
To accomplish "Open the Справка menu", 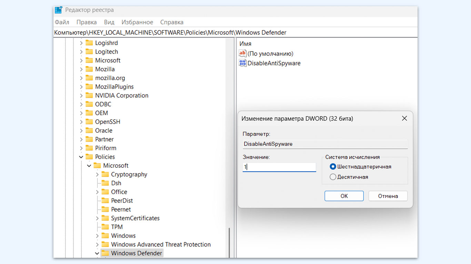I will (x=172, y=22).
